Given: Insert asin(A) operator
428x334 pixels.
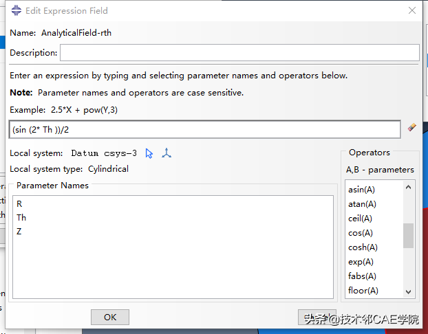Looking at the screenshot, I should point(361,190).
